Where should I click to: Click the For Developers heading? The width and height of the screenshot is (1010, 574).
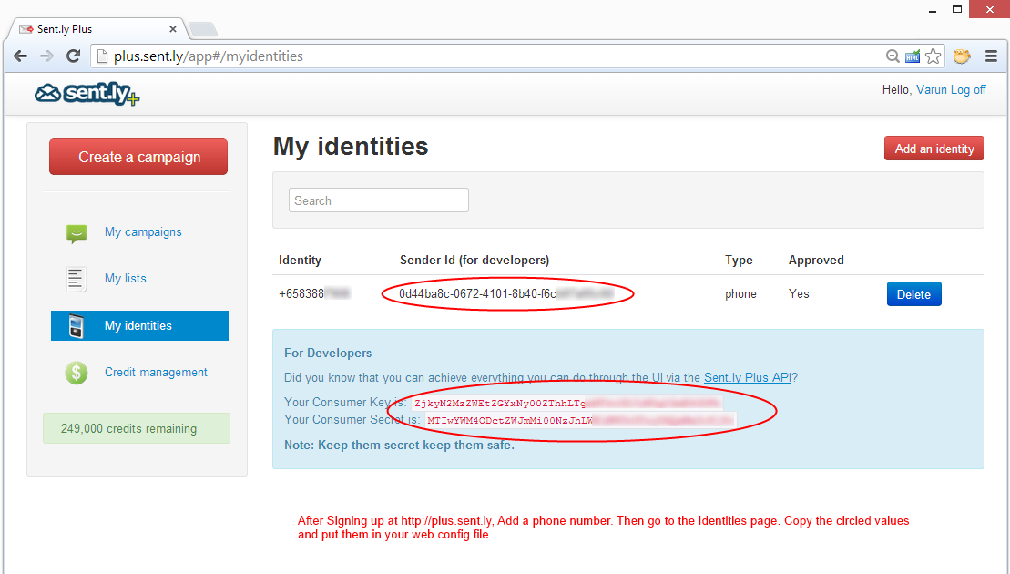point(328,353)
